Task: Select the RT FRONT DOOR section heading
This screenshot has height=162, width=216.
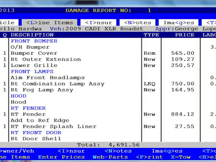Action: tap(36, 132)
